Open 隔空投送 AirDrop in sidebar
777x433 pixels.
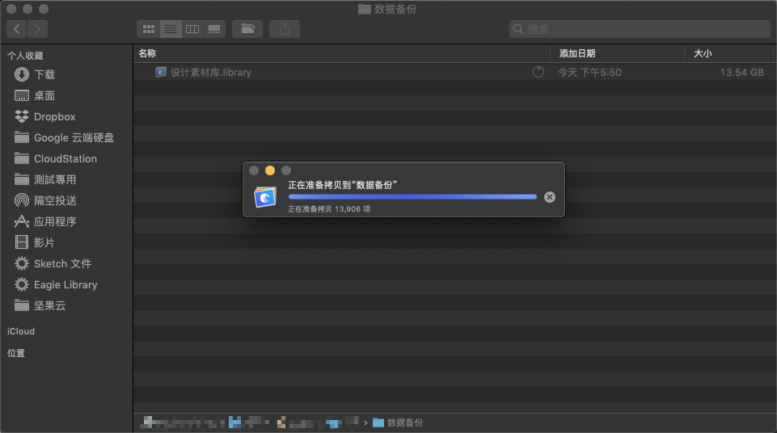point(55,200)
